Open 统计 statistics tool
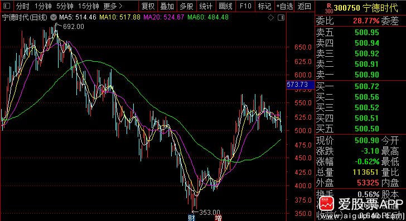Image resolution: width=406 pixels, height=221 pixels. 206,6
